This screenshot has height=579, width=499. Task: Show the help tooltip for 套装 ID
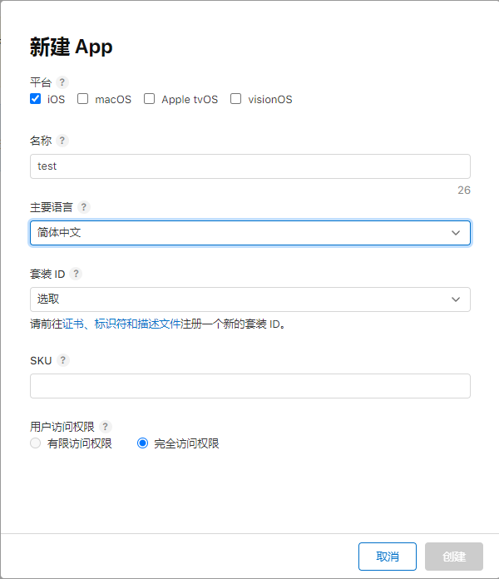tap(77, 274)
